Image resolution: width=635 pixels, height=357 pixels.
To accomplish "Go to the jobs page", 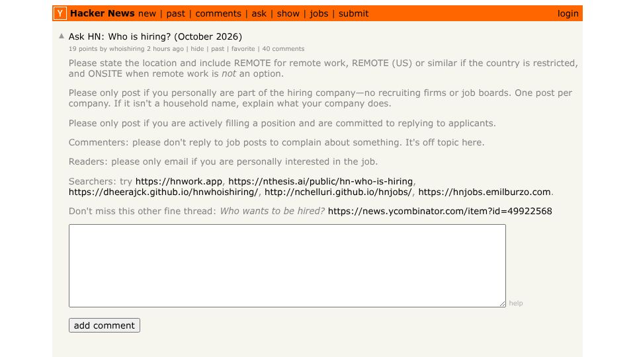I will click(x=319, y=13).
